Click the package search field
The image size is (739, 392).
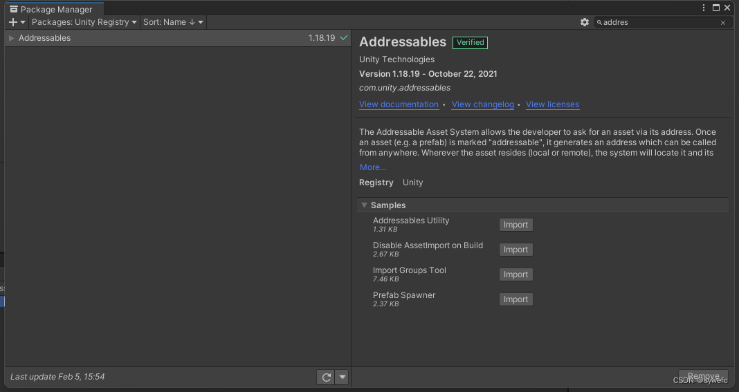pos(664,22)
